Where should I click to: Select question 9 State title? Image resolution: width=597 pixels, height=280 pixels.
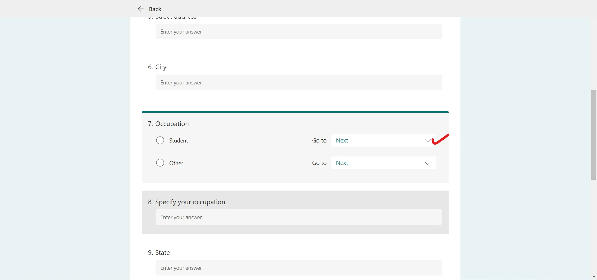tap(162, 252)
